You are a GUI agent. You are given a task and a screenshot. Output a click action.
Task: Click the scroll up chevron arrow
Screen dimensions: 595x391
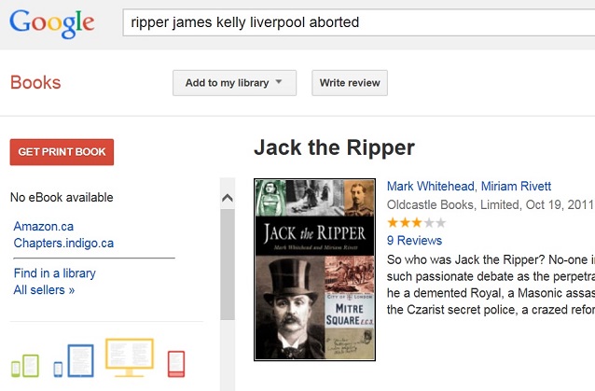click(x=228, y=198)
